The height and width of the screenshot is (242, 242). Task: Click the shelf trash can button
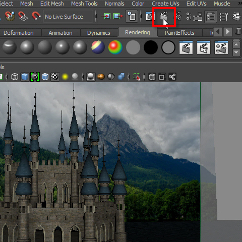click(x=238, y=31)
